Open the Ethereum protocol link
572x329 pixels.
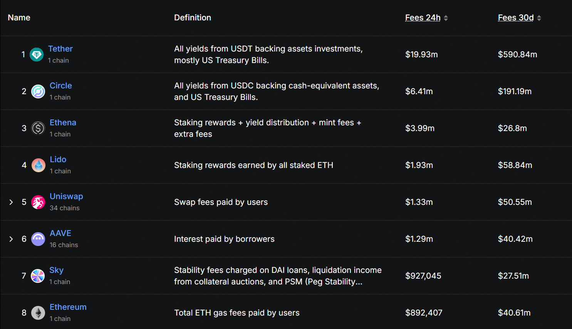[68, 307]
